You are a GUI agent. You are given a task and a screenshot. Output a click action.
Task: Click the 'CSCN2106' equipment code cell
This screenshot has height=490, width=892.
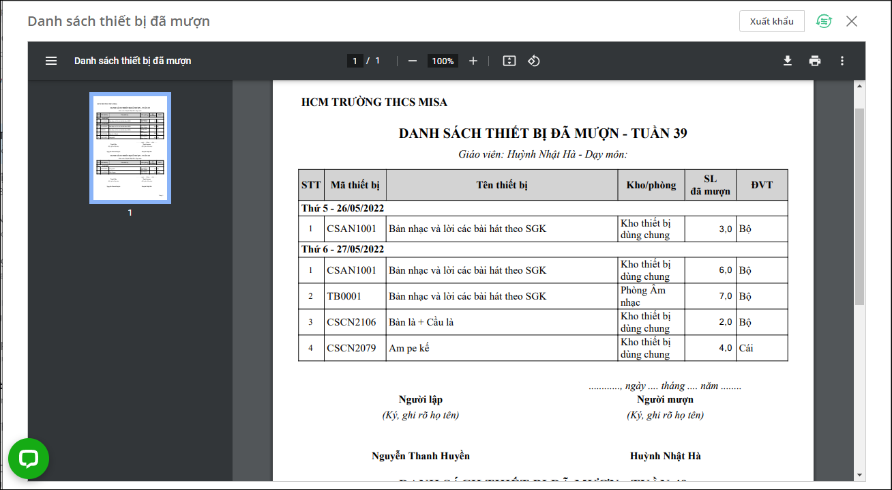point(355,322)
